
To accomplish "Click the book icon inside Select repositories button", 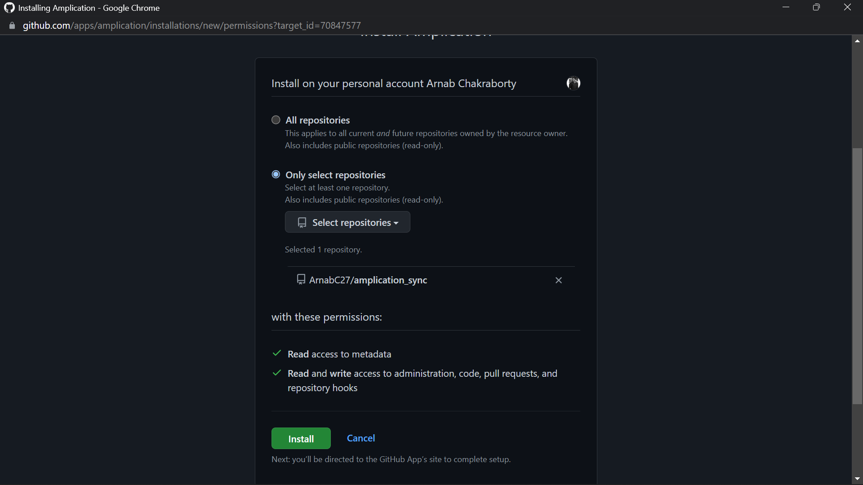I will tap(302, 222).
